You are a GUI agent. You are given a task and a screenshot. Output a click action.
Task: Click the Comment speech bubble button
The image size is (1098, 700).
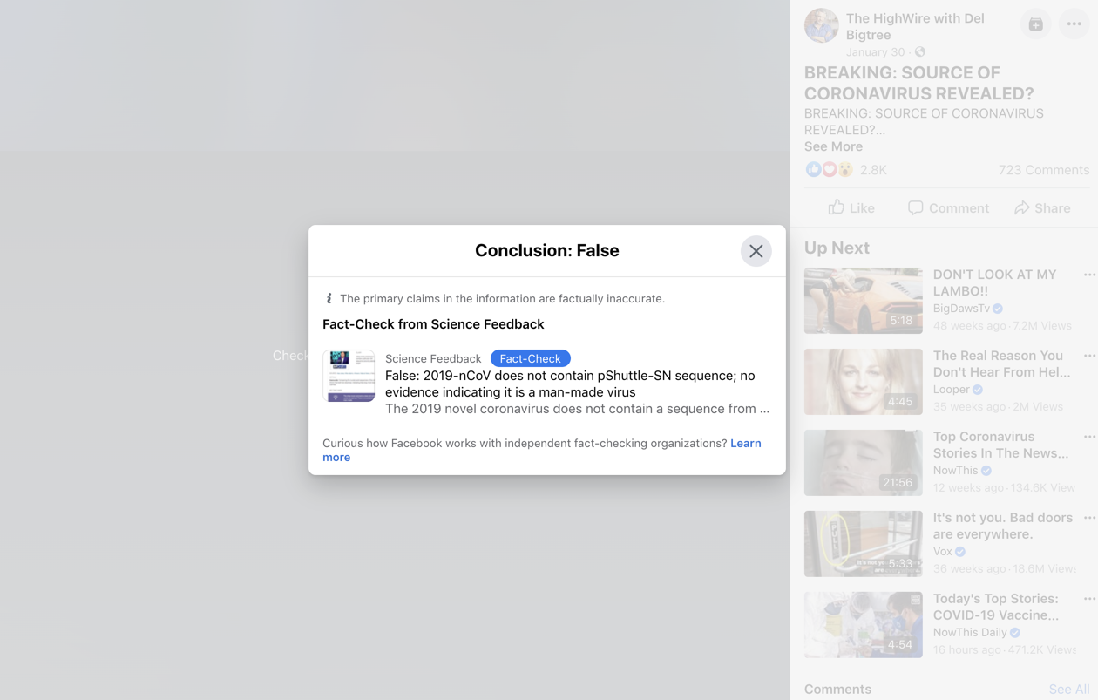click(947, 207)
